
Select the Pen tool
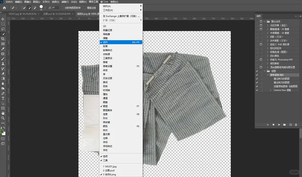[3, 94]
